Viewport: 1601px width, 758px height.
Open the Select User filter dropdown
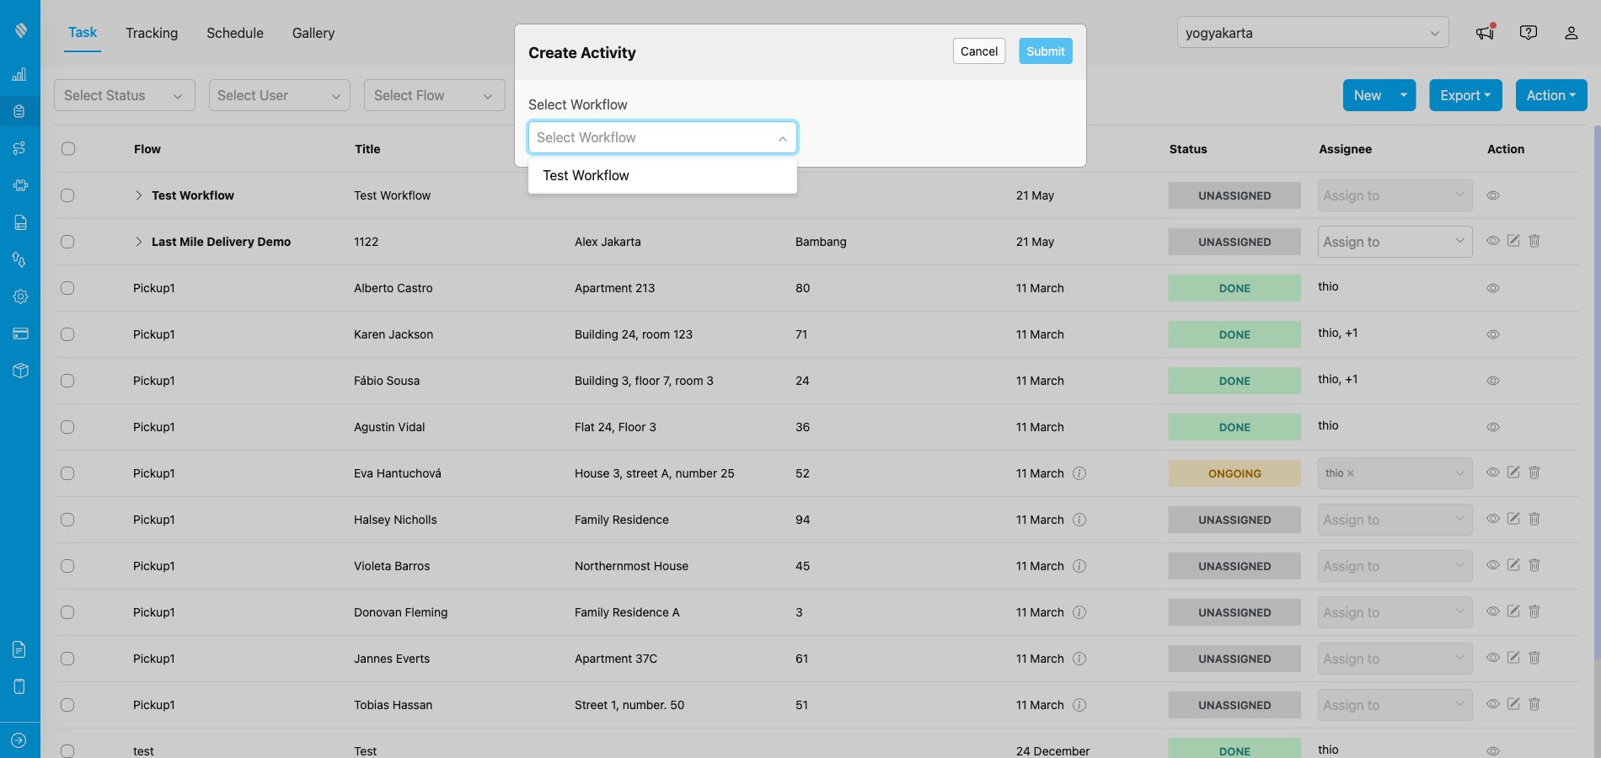coord(280,95)
